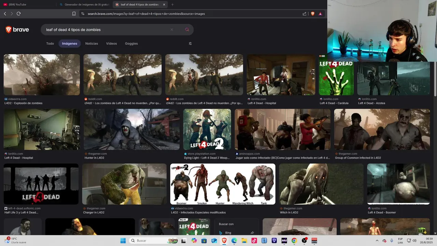The width and height of the screenshot is (437, 246).
Task: Open 'Infectados Especiales modificados' image
Action: click(x=223, y=184)
